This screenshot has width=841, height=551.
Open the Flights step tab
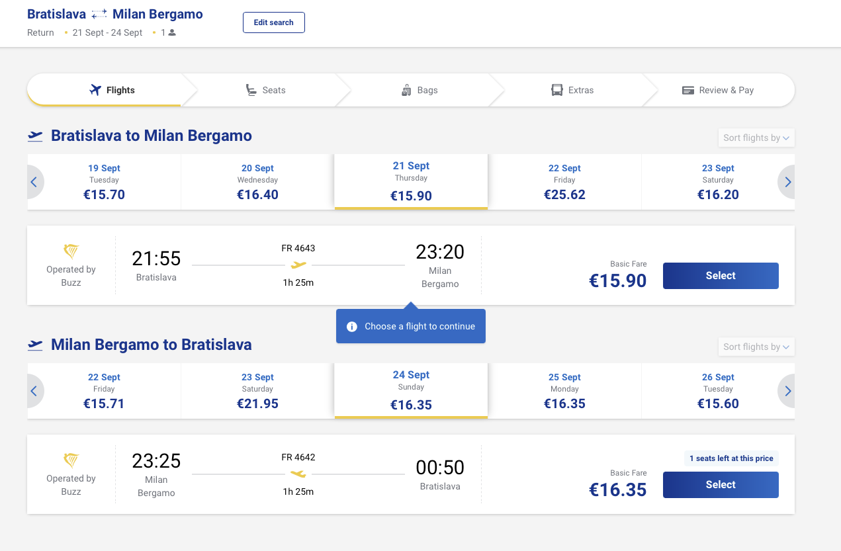click(112, 90)
